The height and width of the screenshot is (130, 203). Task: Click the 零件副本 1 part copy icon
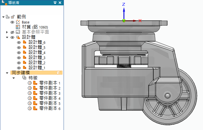[35, 83]
